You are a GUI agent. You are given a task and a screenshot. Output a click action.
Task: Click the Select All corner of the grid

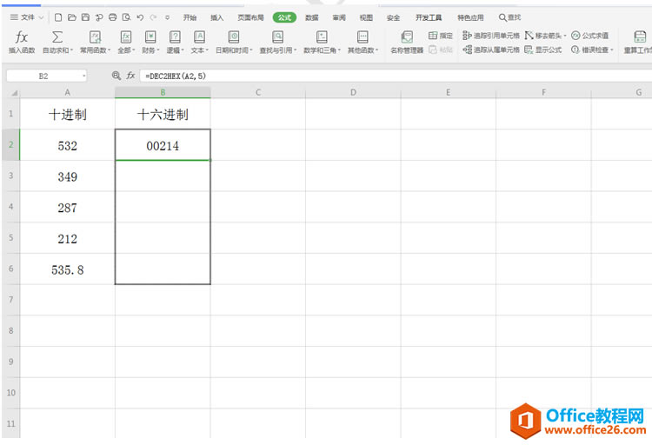point(11,92)
